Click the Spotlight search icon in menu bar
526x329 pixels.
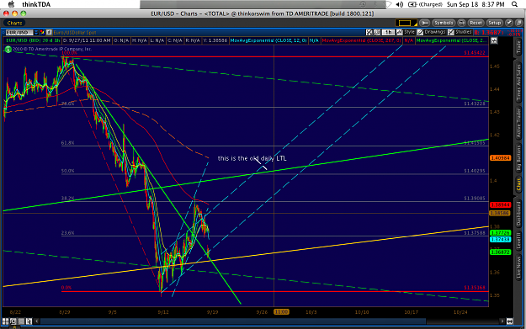click(514, 4)
